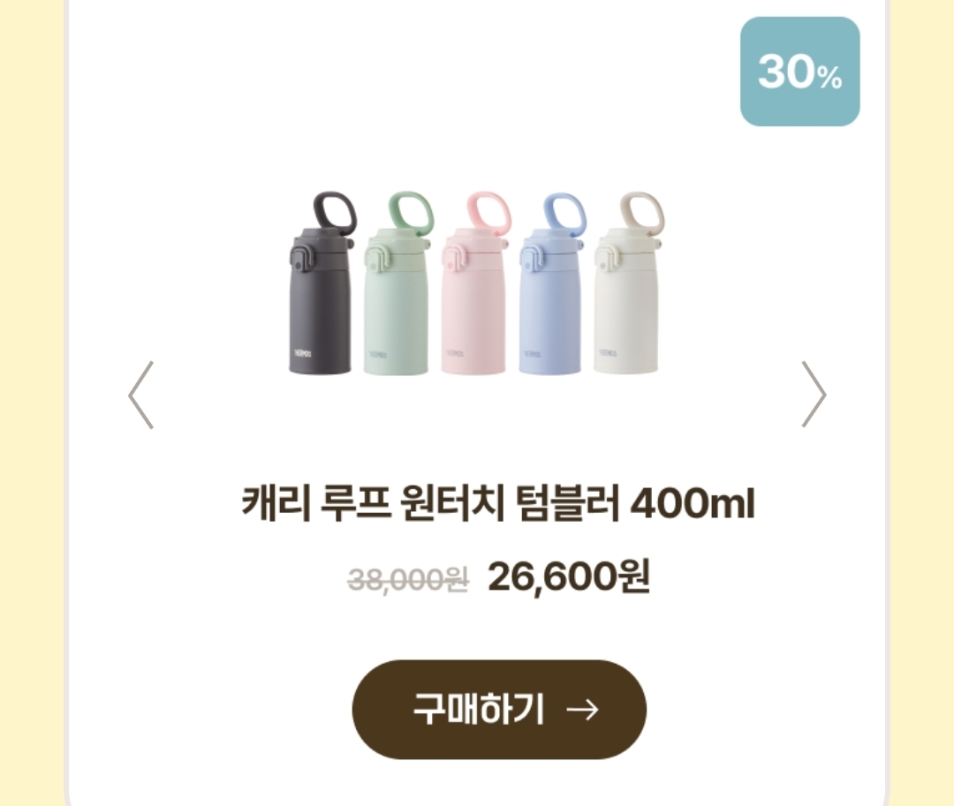
Task: Click the 30% discount badge
Action: [799, 72]
